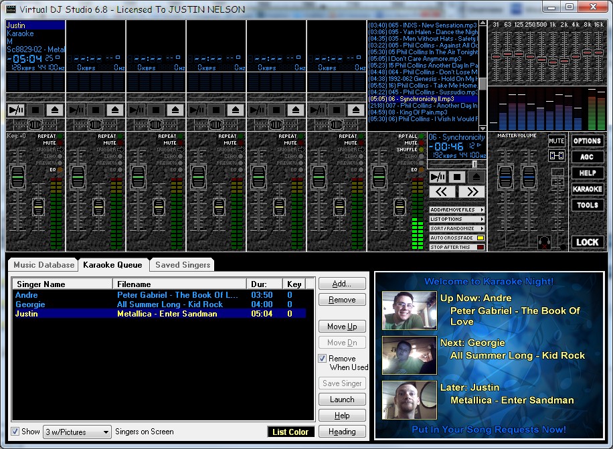This screenshot has width=613, height=449.
Task: Select the Georgie row in the queue
Action: pos(159,304)
